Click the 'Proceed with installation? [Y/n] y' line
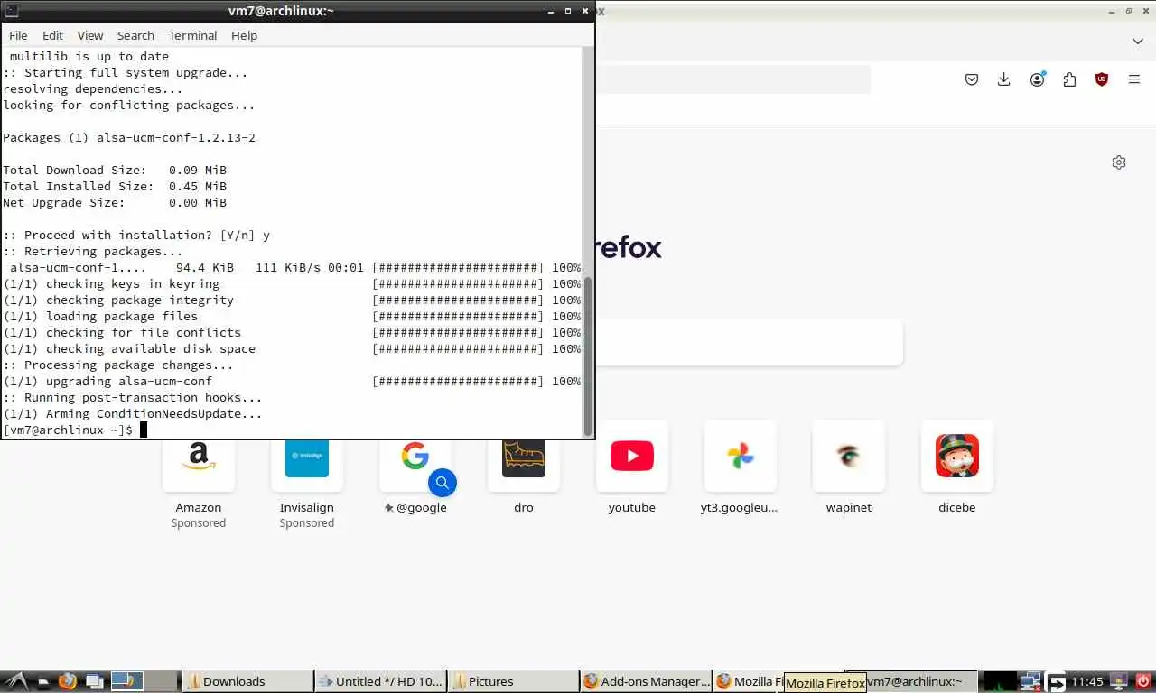 click(136, 235)
